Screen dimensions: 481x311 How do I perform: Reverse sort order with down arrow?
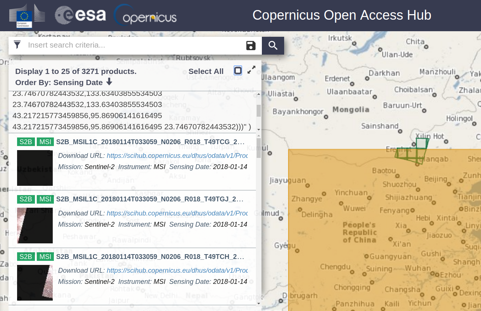109,82
